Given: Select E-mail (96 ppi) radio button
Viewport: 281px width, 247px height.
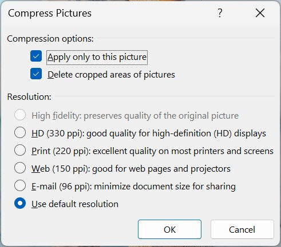Looking at the screenshot, I should point(20,185).
